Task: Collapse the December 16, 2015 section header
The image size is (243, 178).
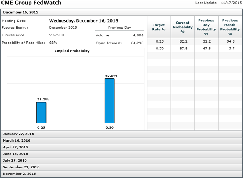Action: point(121,12)
